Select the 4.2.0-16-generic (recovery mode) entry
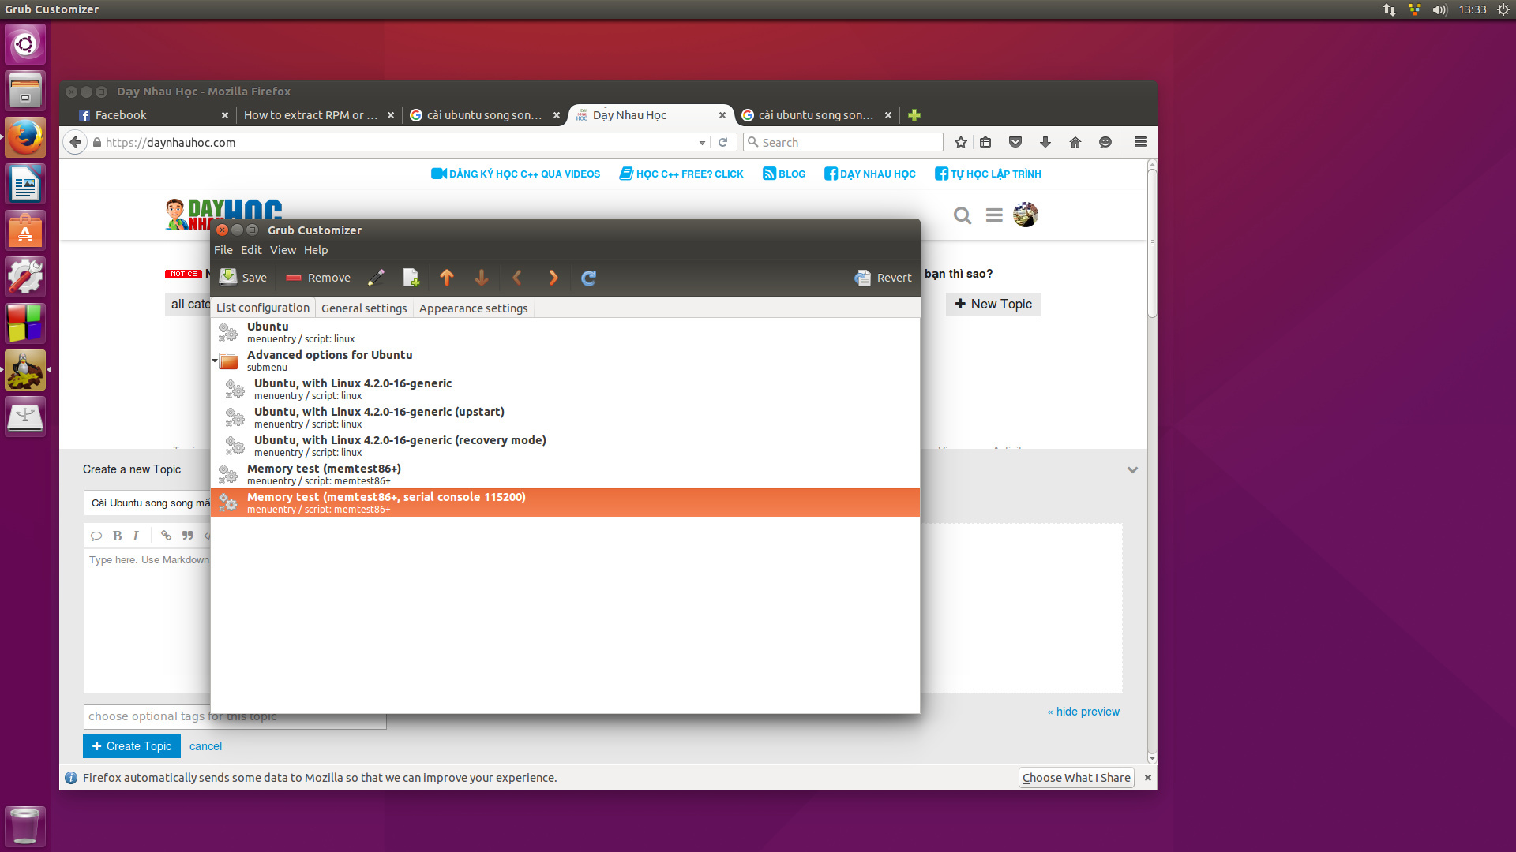Viewport: 1516px width, 852px height. coord(565,446)
